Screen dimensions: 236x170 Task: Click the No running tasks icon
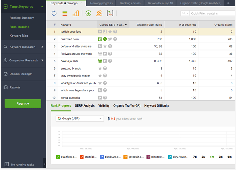click(6, 164)
